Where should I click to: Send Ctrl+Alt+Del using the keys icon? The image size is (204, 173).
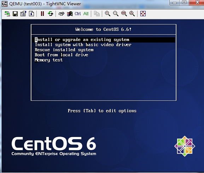tap(62, 14)
